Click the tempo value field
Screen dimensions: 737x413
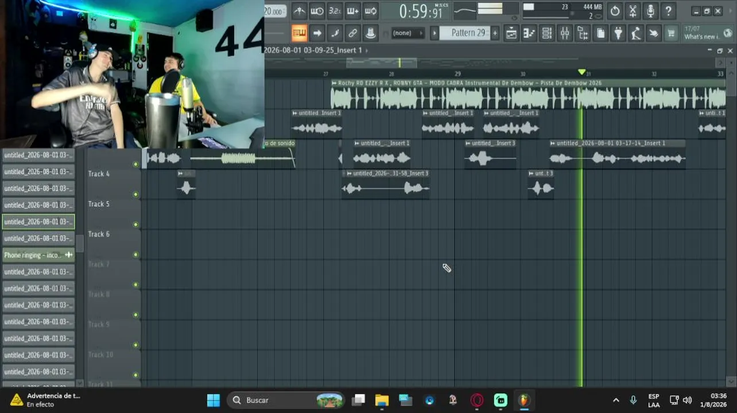click(276, 11)
